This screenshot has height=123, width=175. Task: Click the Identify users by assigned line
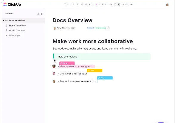(x=75, y=66)
